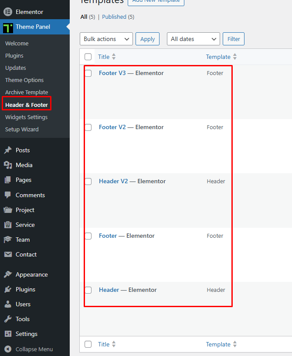Tick the select-all checkbox in bottom footer
The image size is (292, 356).
(x=88, y=344)
